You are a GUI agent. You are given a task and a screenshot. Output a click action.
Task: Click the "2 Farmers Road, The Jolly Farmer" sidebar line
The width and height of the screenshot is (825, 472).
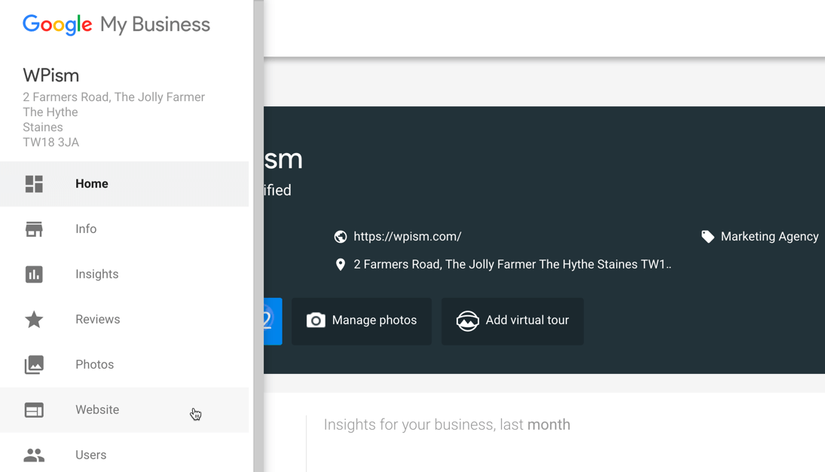[x=114, y=97]
